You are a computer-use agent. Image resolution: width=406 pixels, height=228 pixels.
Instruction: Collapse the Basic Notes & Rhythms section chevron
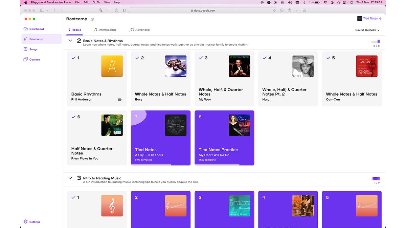[x=70, y=41]
